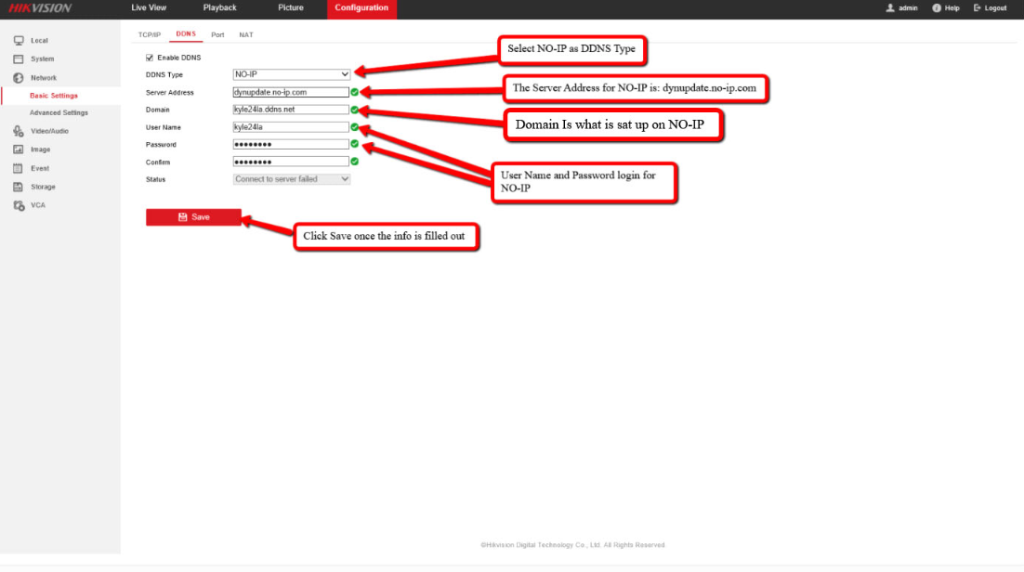Click the System icon in sidebar
The width and height of the screenshot is (1024, 572).
tap(19, 59)
